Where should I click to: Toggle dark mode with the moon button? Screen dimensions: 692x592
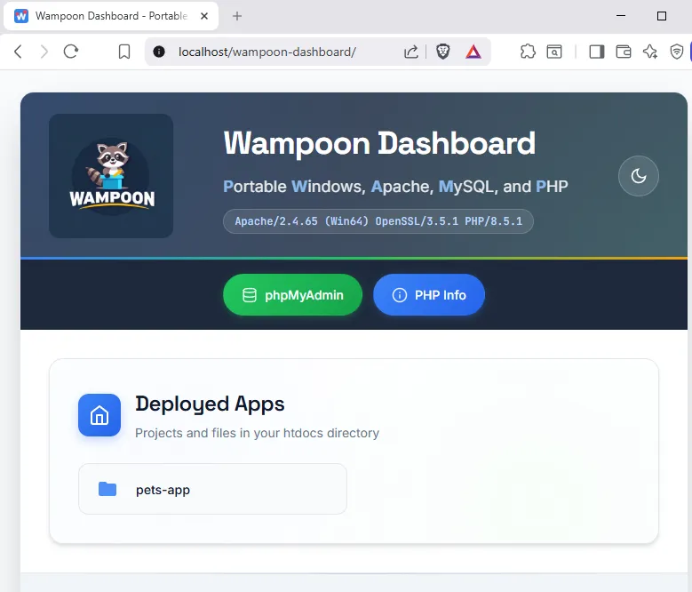pyautogui.click(x=638, y=176)
